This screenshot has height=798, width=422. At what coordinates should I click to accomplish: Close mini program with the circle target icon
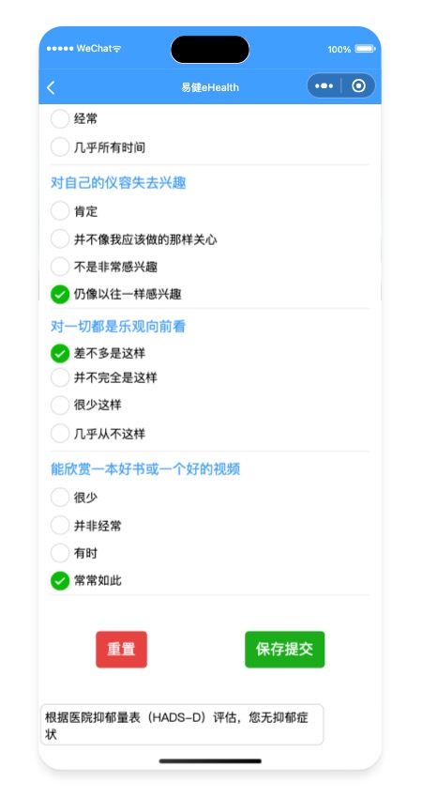[x=359, y=86]
